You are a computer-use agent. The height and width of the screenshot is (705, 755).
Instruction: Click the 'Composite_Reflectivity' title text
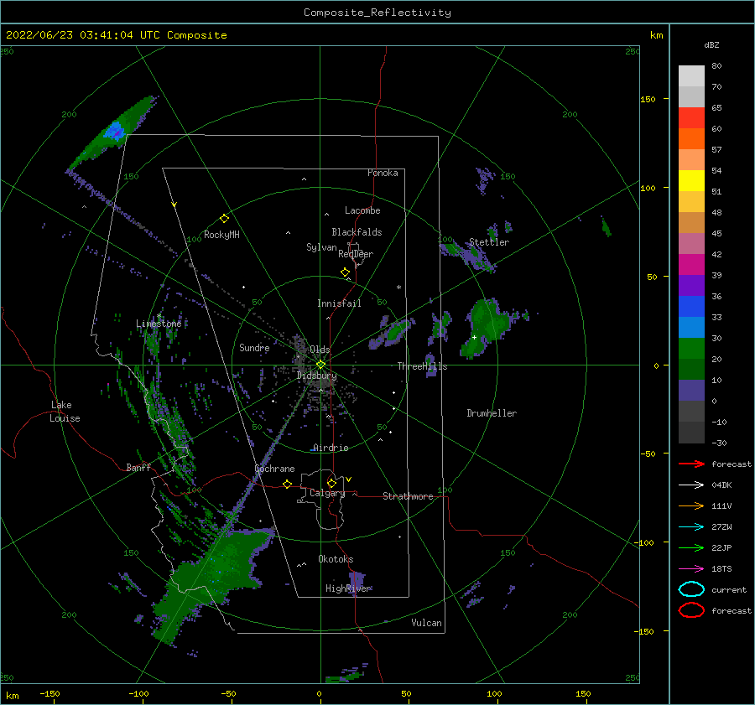[x=377, y=13]
